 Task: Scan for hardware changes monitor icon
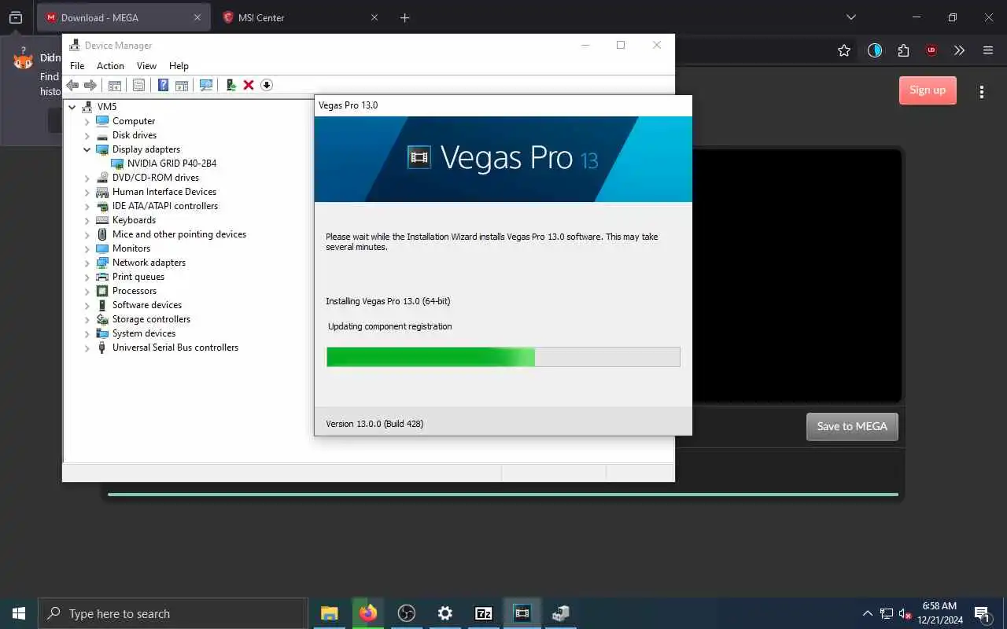[x=206, y=85]
